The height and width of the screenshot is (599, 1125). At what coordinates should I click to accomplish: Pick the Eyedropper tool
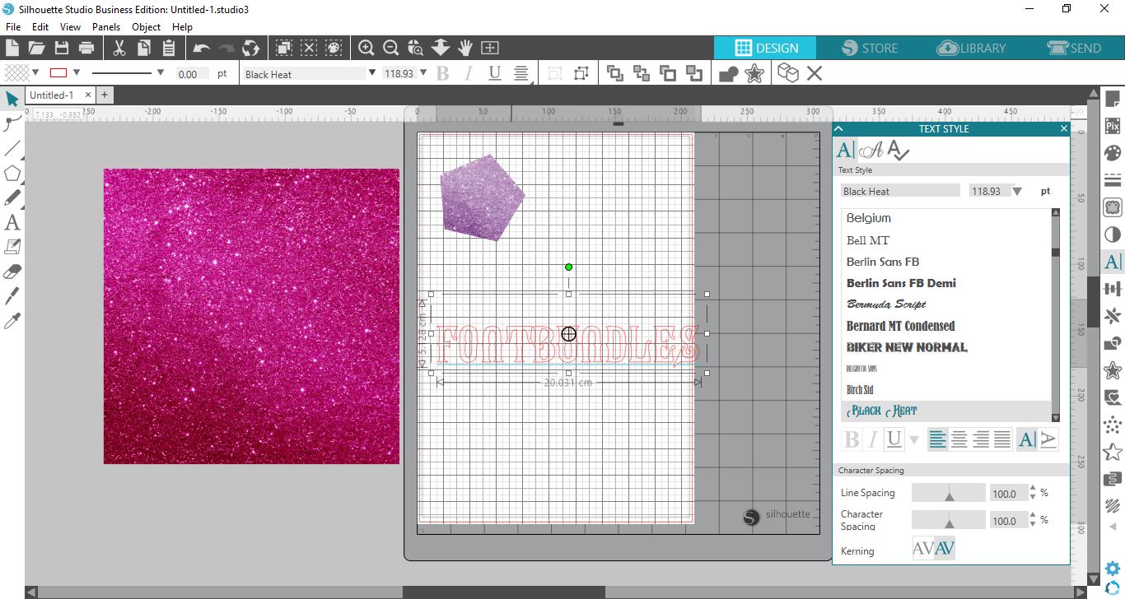12,321
